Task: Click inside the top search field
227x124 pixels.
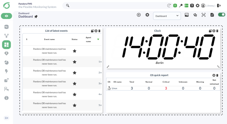Action: click(117, 5)
